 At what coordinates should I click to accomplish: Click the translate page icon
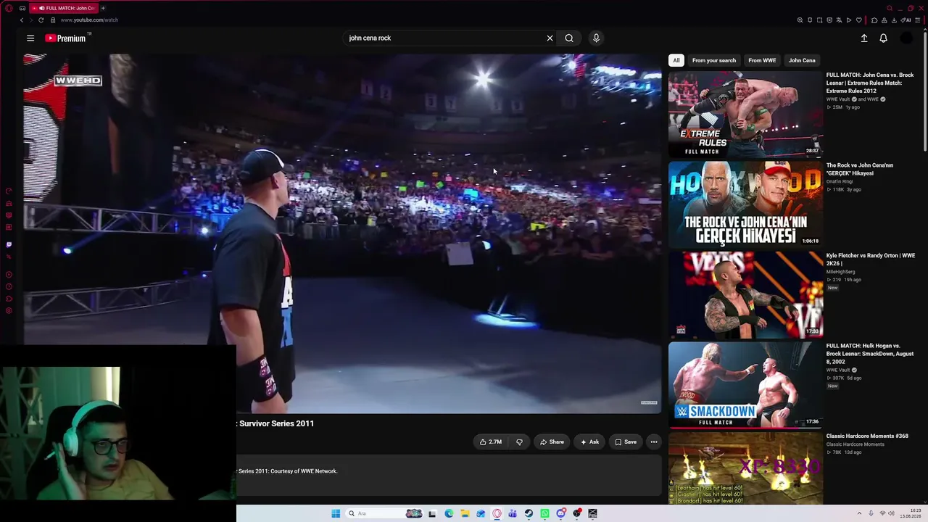[839, 20]
